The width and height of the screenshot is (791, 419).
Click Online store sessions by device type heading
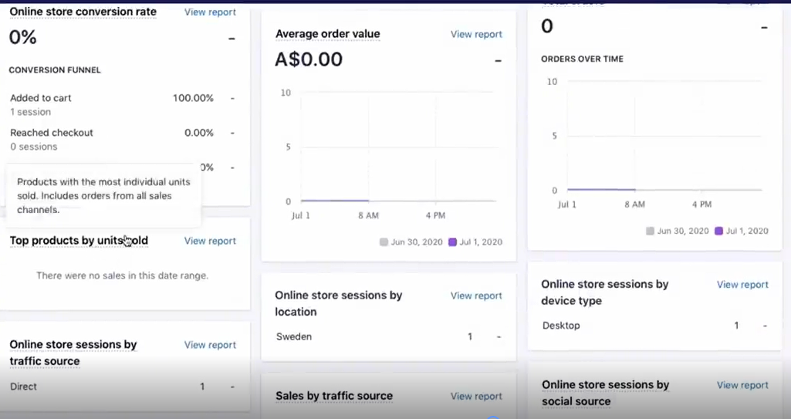pyautogui.click(x=605, y=292)
